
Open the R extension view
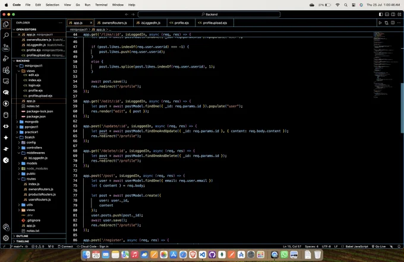(x=6, y=92)
